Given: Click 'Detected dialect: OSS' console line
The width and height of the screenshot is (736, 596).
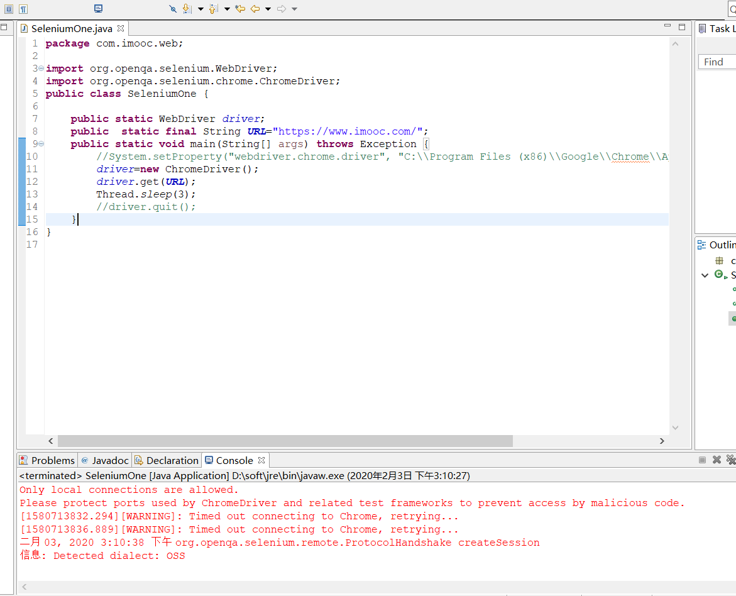Looking at the screenshot, I should click(119, 556).
